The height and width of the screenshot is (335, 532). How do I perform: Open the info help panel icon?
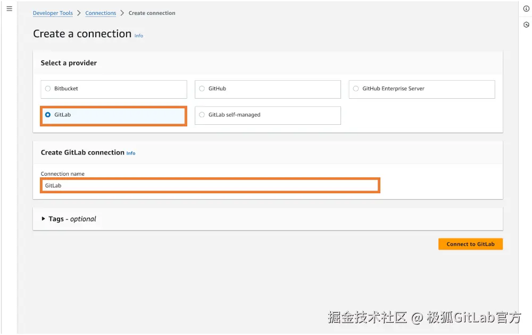tap(526, 8)
